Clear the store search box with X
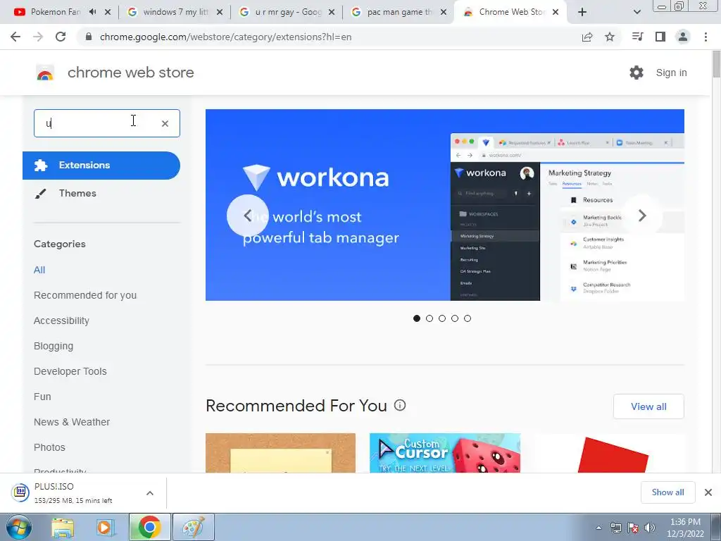The width and height of the screenshot is (721, 541). (x=165, y=123)
